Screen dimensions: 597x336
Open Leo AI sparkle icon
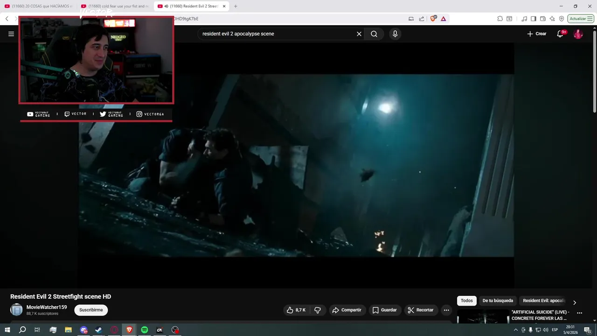click(552, 19)
